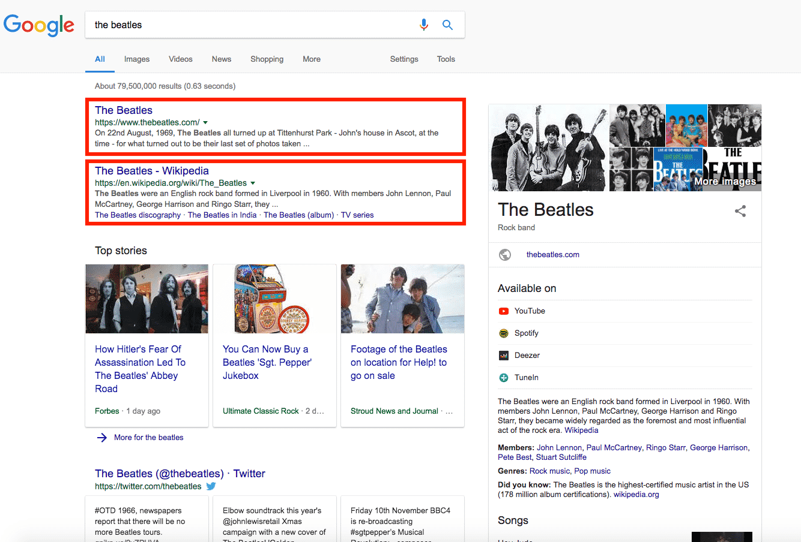Image resolution: width=801 pixels, height=542 pixels.
Task: Open large black-and-white Beatles band photo
Action: 549,148
